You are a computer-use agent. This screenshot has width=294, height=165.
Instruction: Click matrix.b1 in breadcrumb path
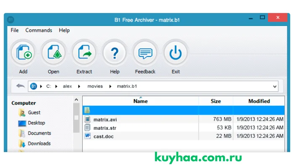[x=127, y=86]
